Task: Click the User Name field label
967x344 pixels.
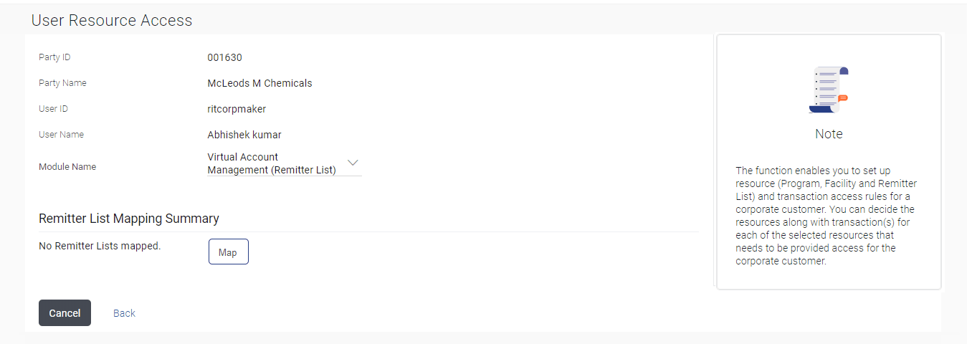Action: pyautogui.click(x=61, y=135)
